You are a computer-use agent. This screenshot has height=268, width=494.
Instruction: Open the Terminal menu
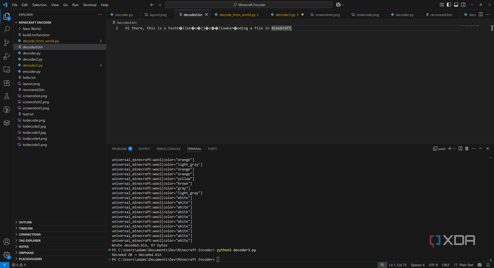point(89,5)
